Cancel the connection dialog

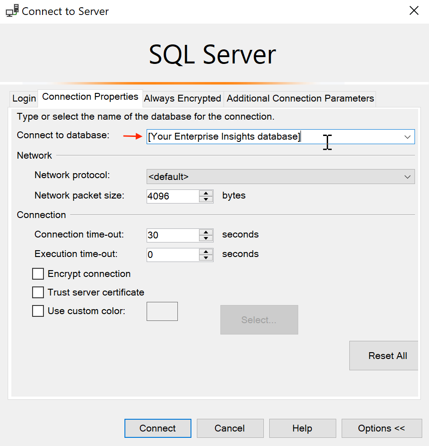click(x=230, y=428)
